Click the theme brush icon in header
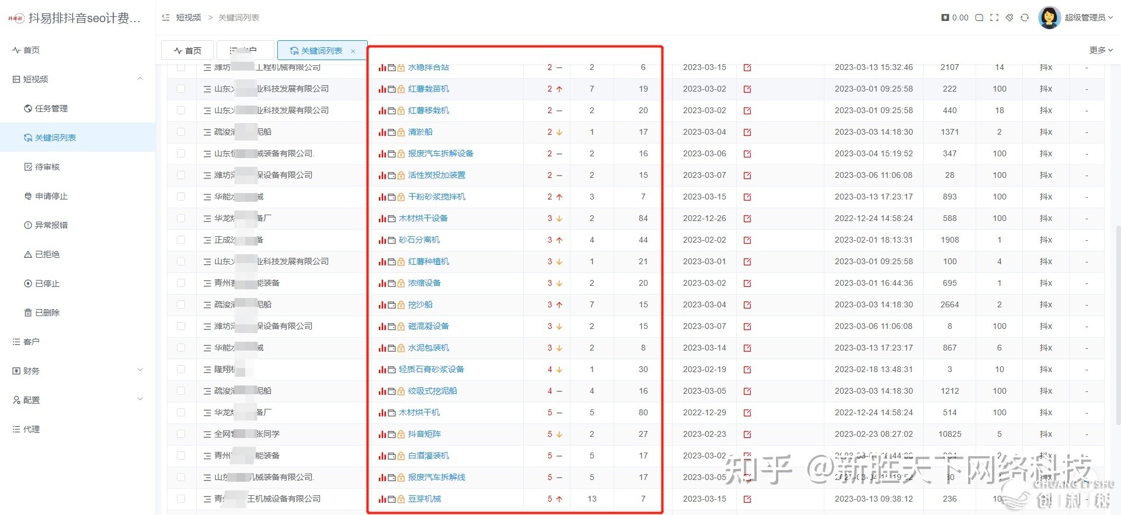Viewport: 1121px width, 515px height. click(1009, 17)
